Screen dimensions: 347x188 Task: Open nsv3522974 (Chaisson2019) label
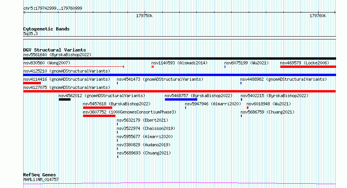tap(146, 128)
